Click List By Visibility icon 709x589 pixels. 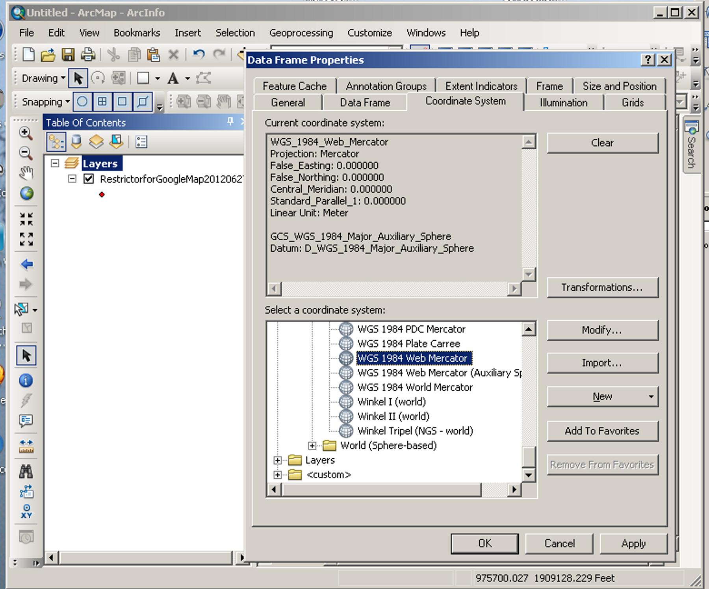[x=96, y=142]
